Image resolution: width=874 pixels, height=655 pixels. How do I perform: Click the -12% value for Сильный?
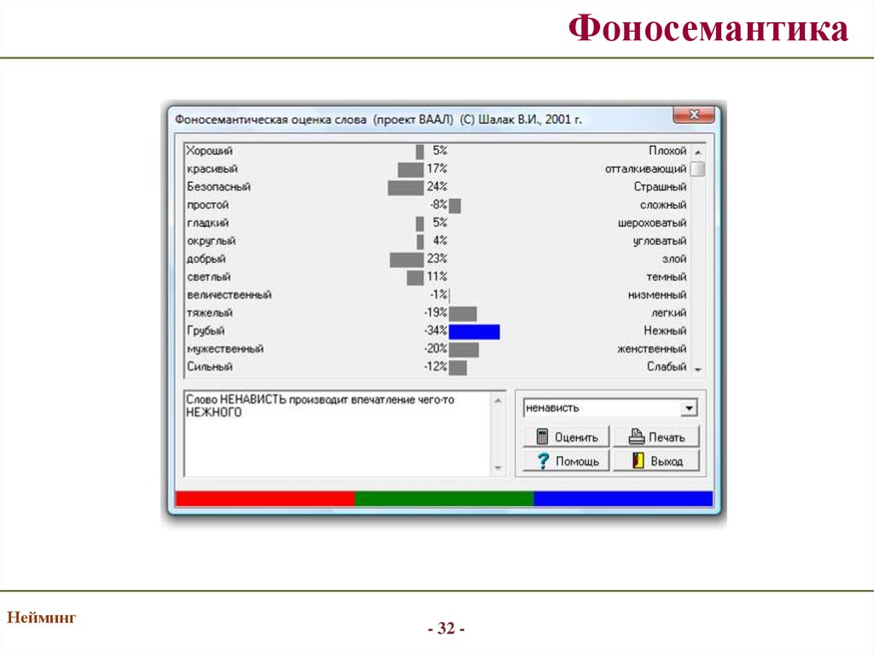(435, 366)
